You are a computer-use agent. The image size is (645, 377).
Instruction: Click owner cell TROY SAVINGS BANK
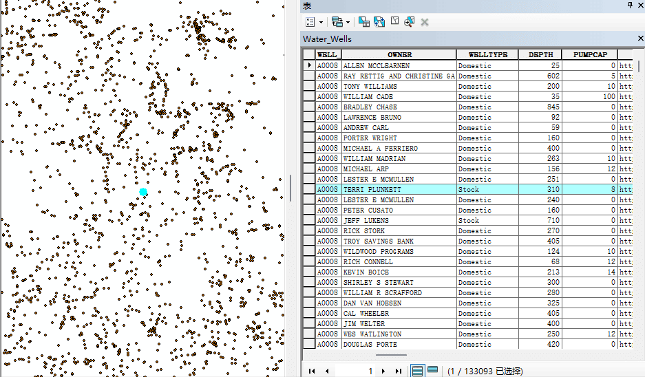(x=399, y=241)
